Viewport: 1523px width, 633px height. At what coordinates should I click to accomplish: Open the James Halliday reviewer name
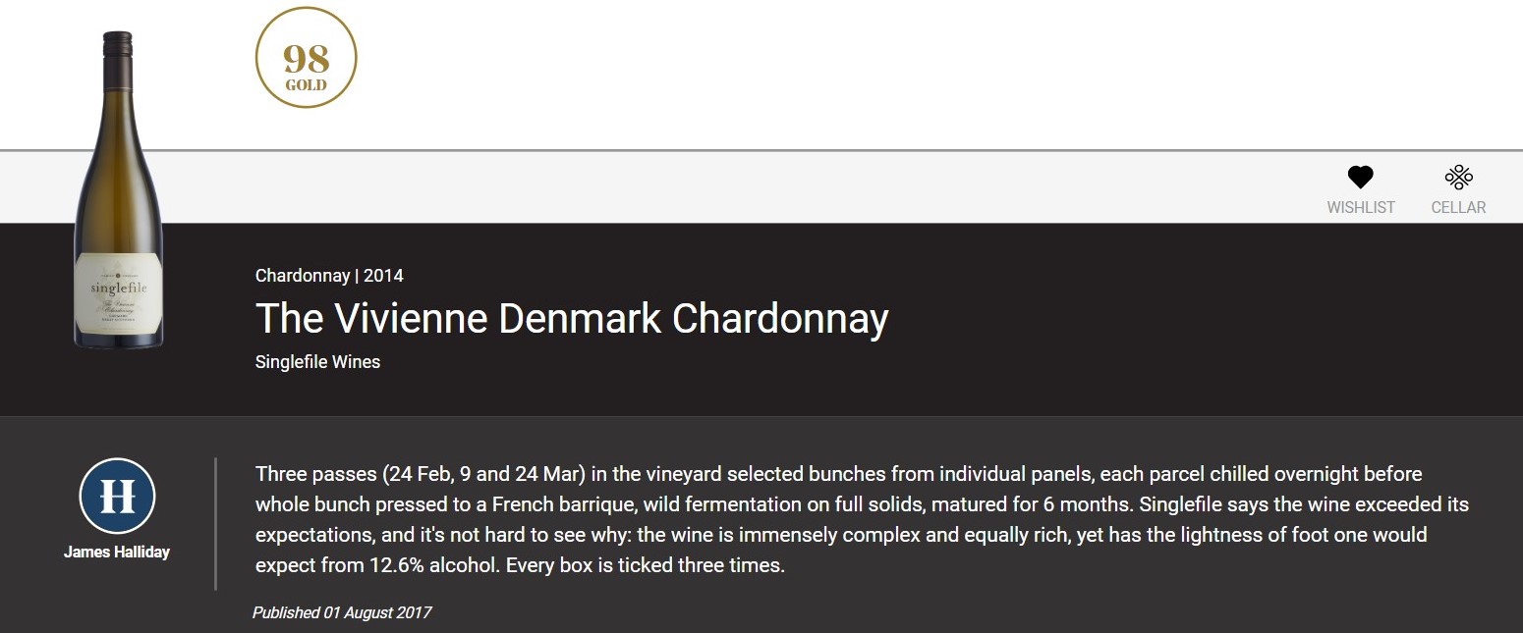[117, 553]
